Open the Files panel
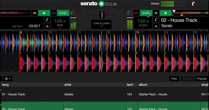This screenshot has width=209, height=110. [174, 79]
